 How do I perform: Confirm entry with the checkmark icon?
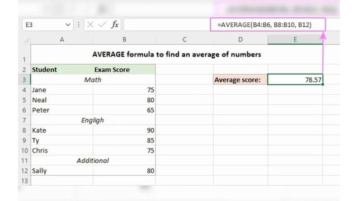pos(102,25)
